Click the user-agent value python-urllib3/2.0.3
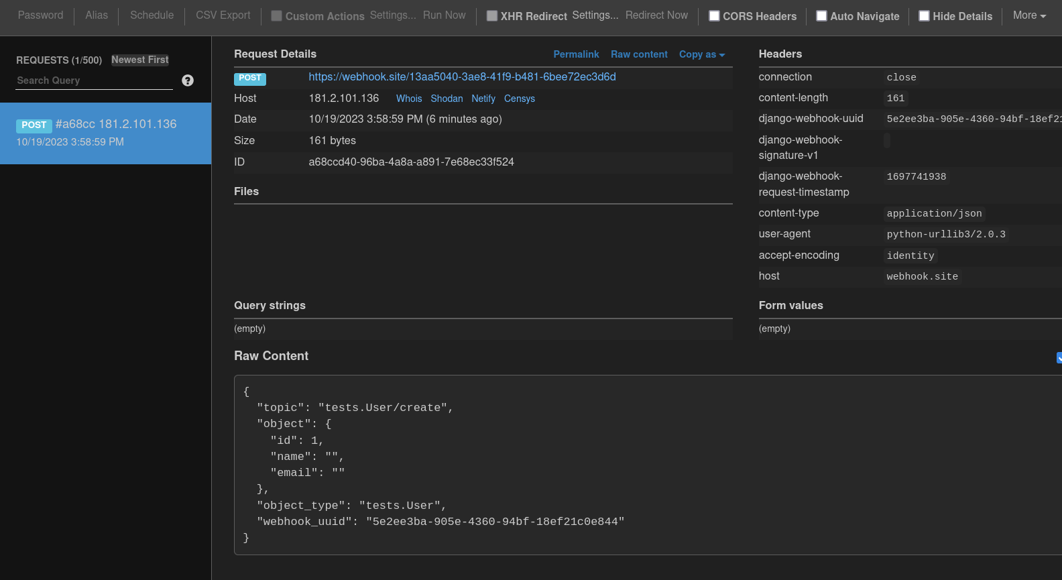The width and height of the screenshot is (1062, 580). click(x=946, y=235)
